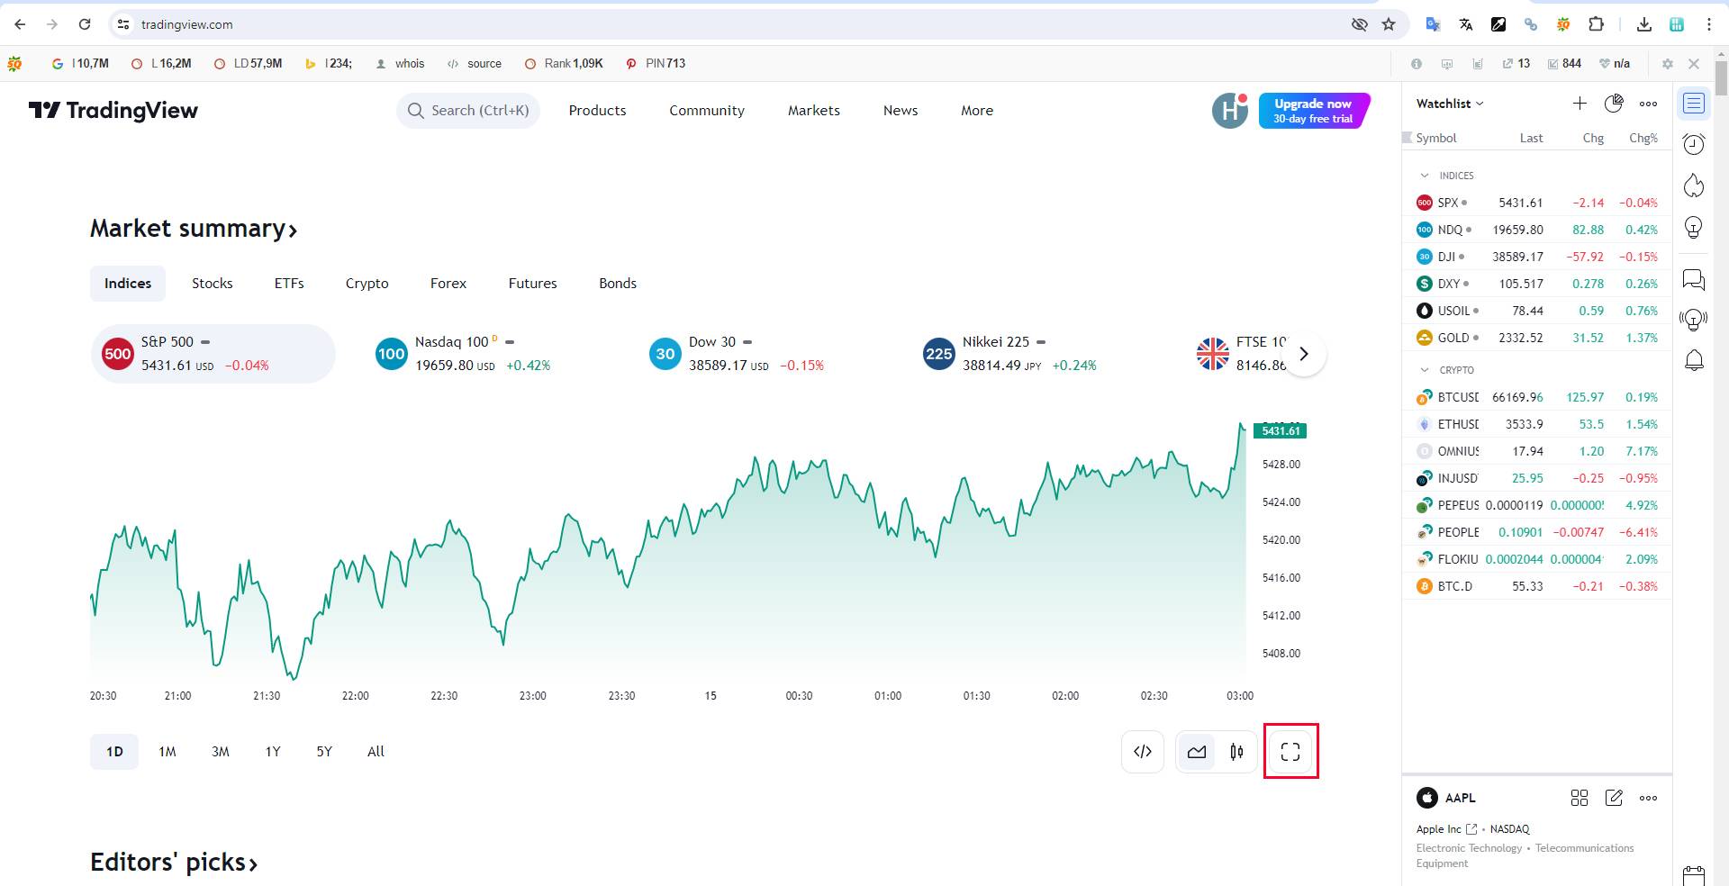This screenshot has width=1729, height=886.
Task: Select the Nikkei 225 index card
Action: pyautogui.click(x=1036, y=354)
